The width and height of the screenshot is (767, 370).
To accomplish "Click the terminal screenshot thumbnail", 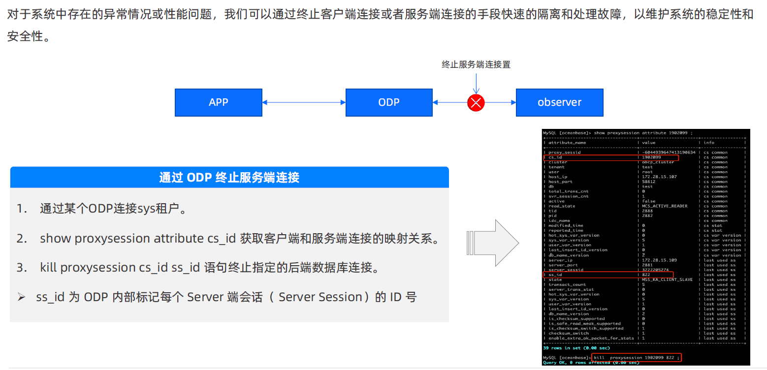I will pos(646,247).
